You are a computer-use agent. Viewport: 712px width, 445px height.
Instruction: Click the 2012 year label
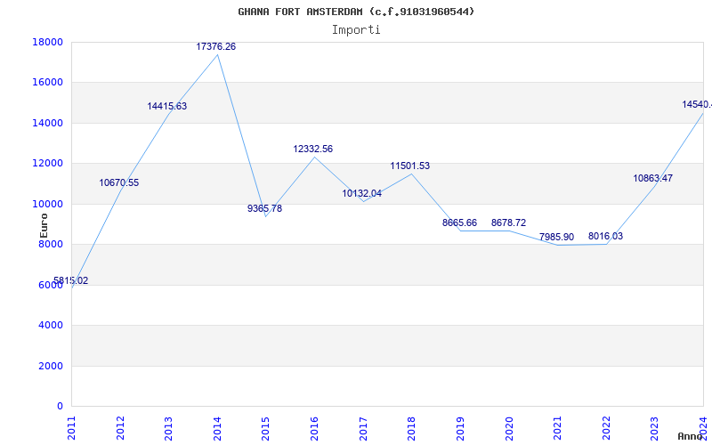[120, 428]
